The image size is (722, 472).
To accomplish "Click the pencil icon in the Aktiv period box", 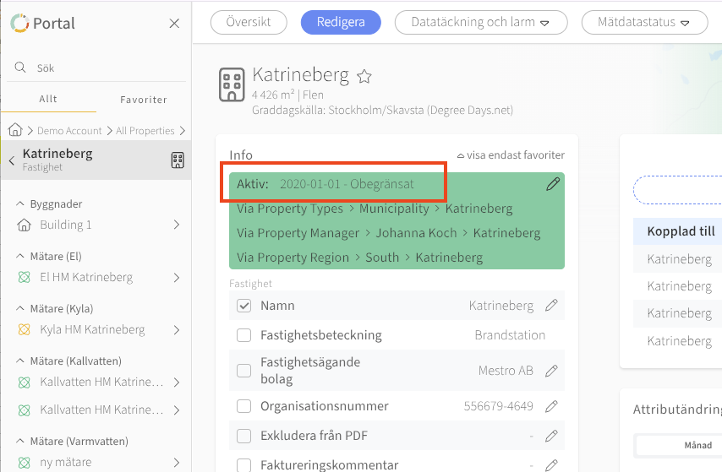I will (553, 184).
